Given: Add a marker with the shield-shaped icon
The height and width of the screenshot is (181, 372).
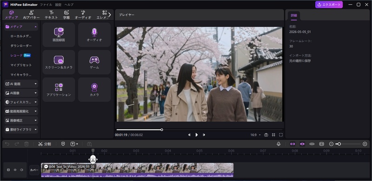Looking at the screenshot, I should tap(63, 144).
